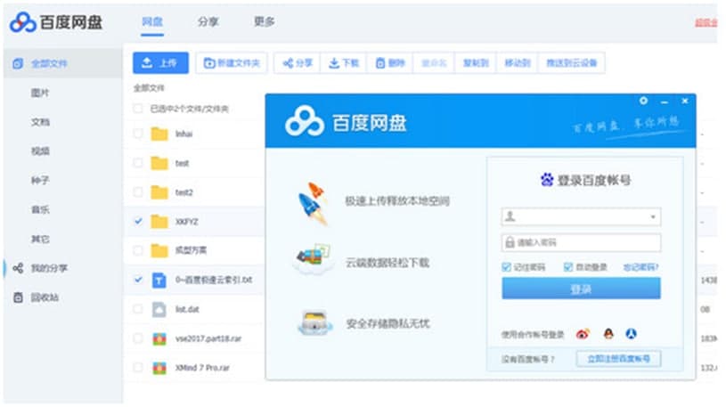Click the 移动到 move-to button

coord(518,63)
